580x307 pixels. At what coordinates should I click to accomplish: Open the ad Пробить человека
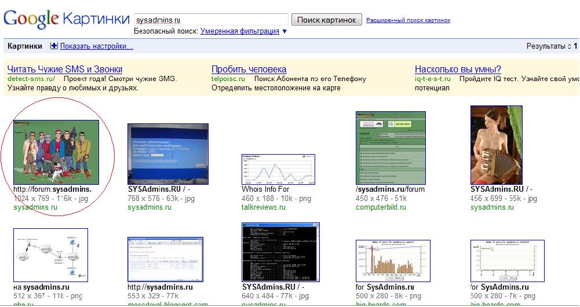(x=249, y=69)
